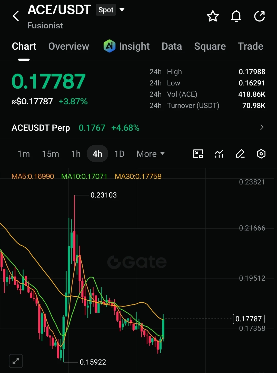Tap the ACE/USDT pair title
The image size is (277, 373).
click(59, 10)
